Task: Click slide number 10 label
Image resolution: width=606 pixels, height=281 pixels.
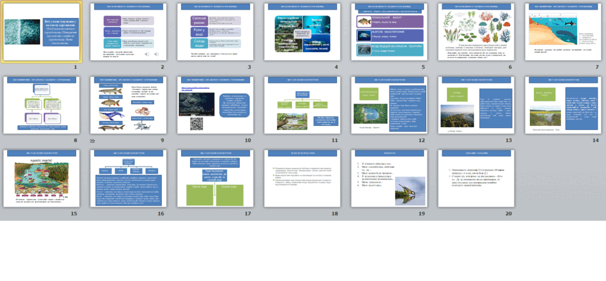Action: coord(248,140)
